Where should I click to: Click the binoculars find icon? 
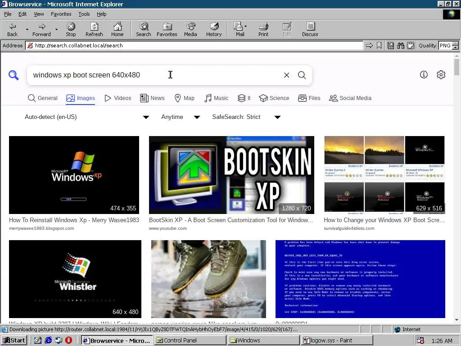pyautogui.click(x=400, y=46)
